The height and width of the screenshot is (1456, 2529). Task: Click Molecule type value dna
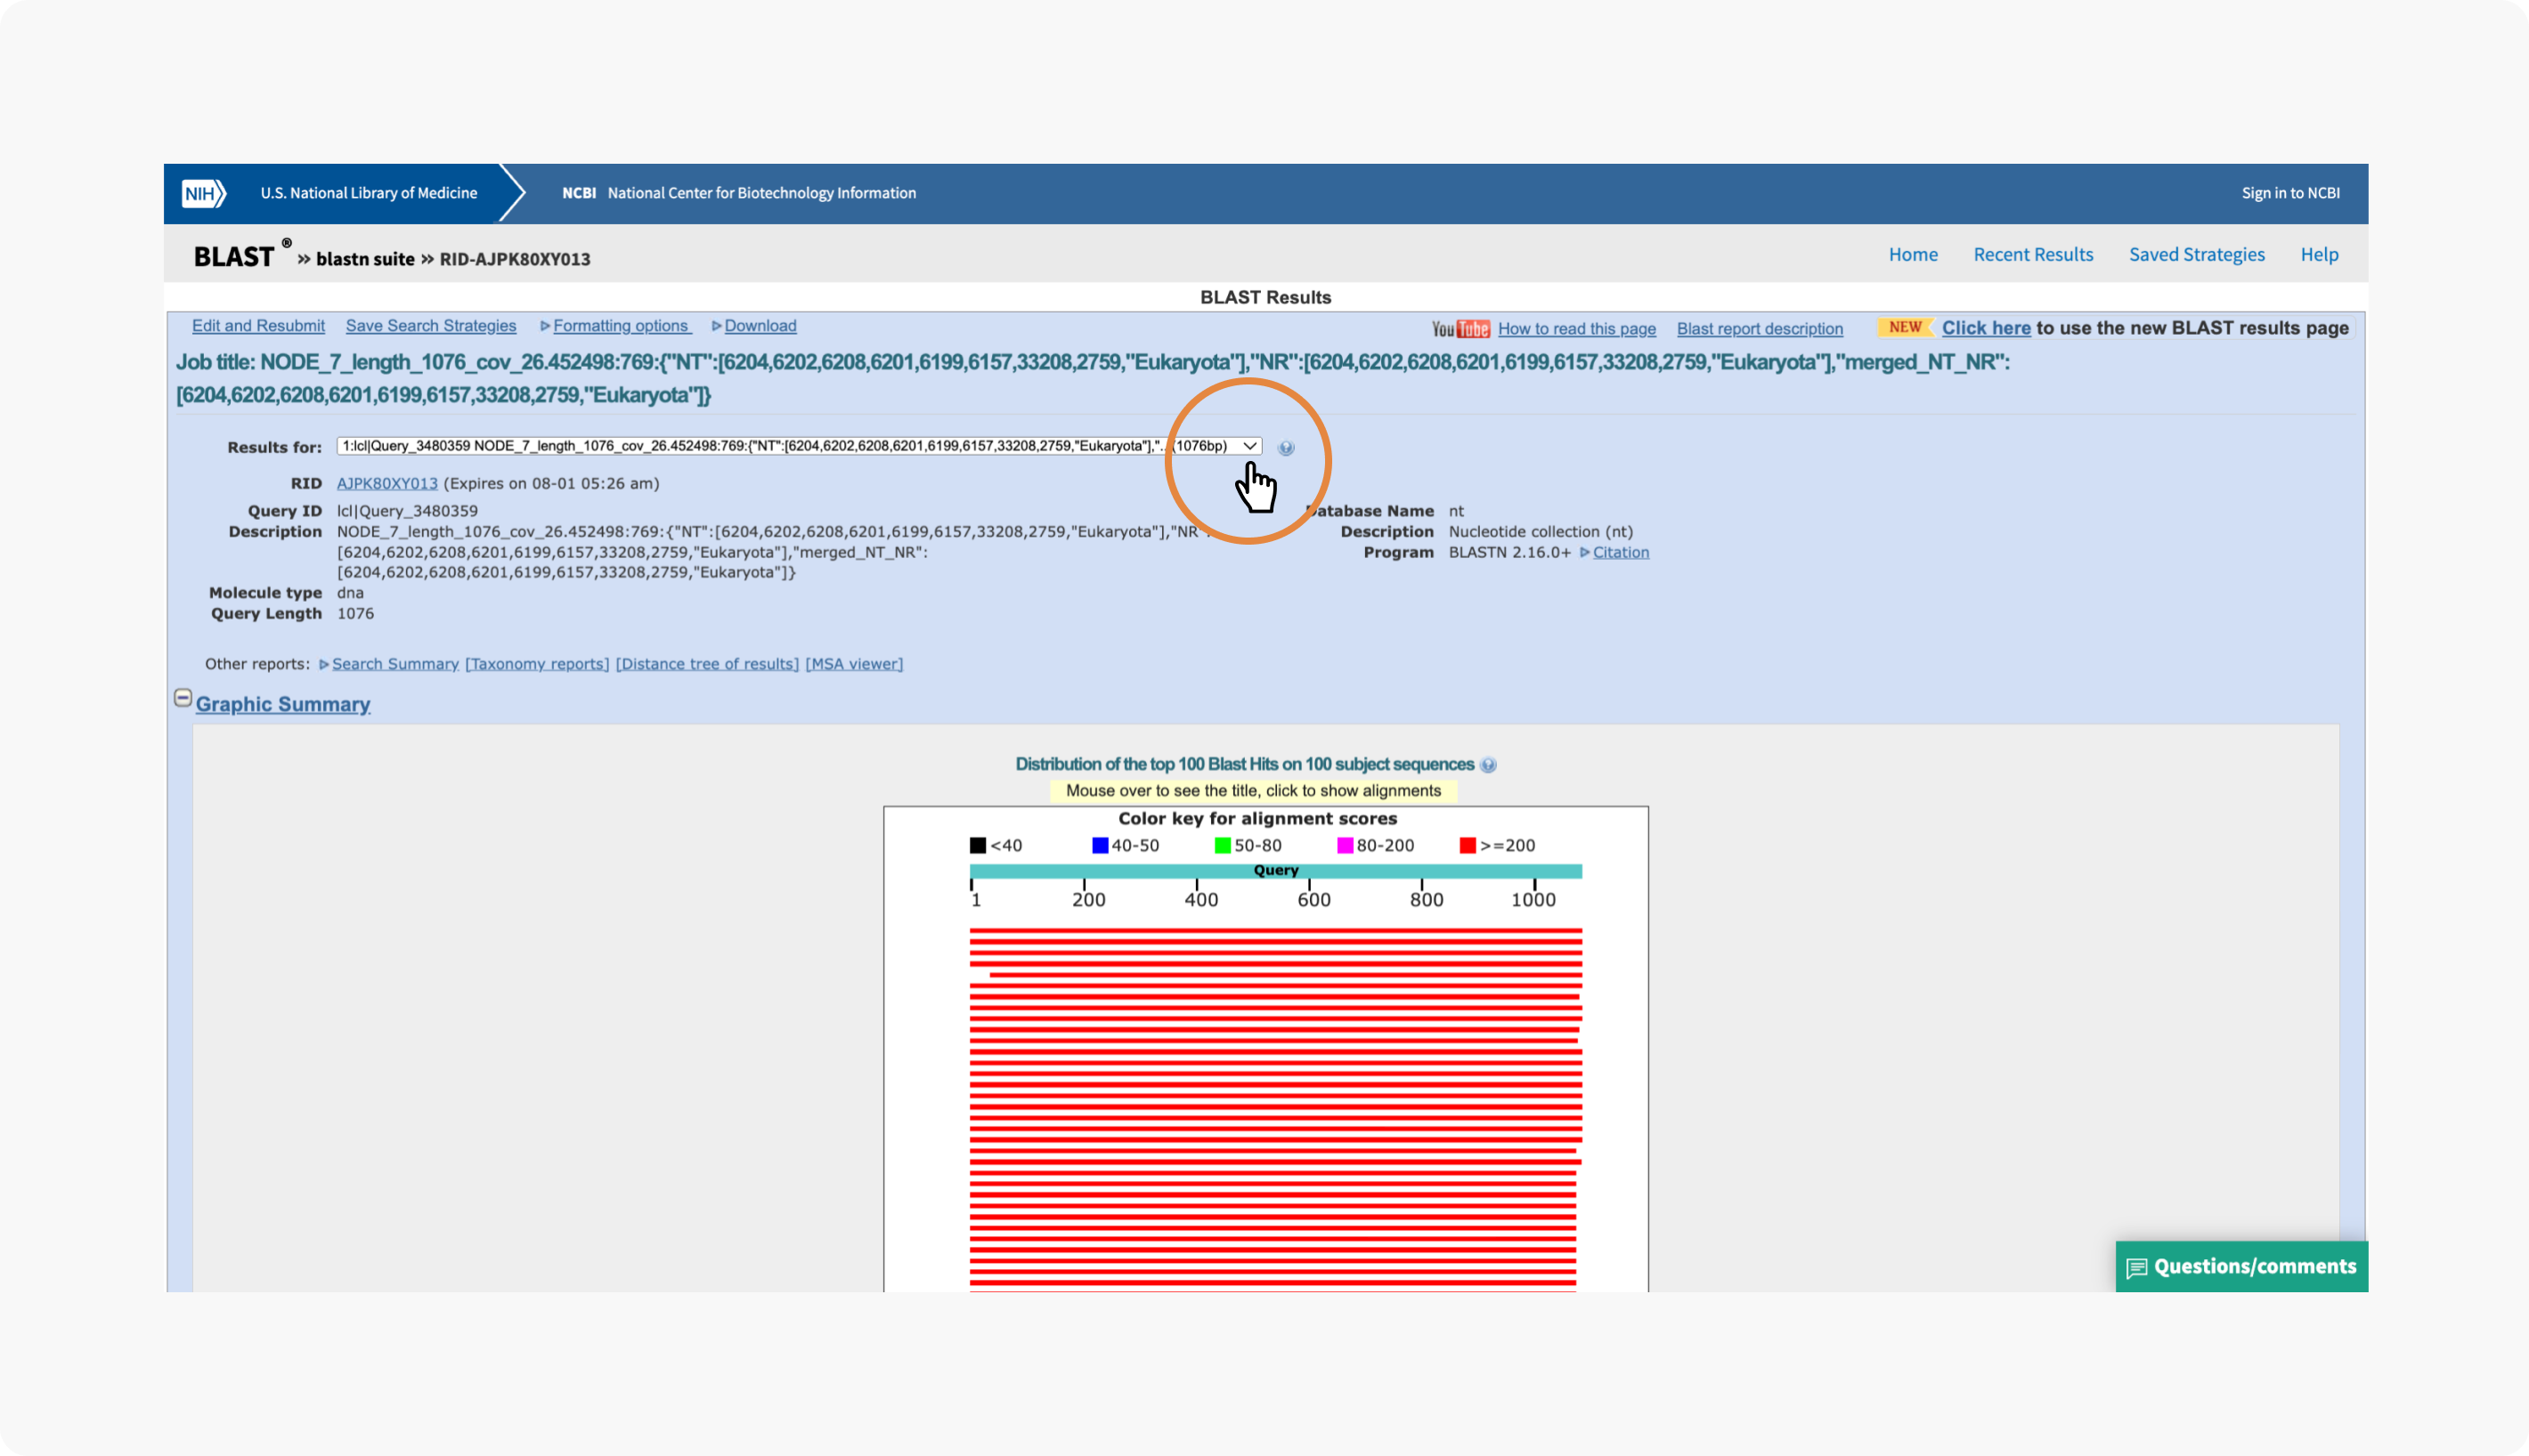[350, 593]
